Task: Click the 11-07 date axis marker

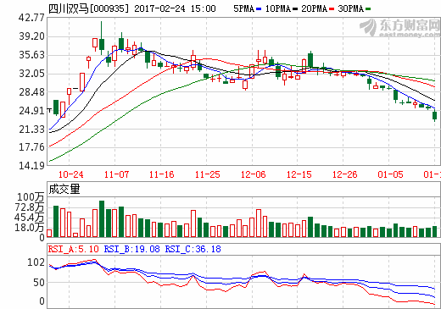Action: click(x=116, y=174)
